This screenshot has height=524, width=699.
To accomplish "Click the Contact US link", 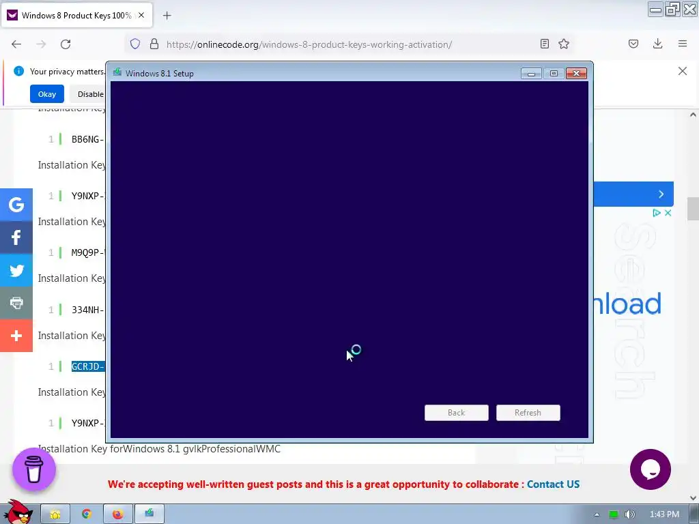I will [553, 484].
